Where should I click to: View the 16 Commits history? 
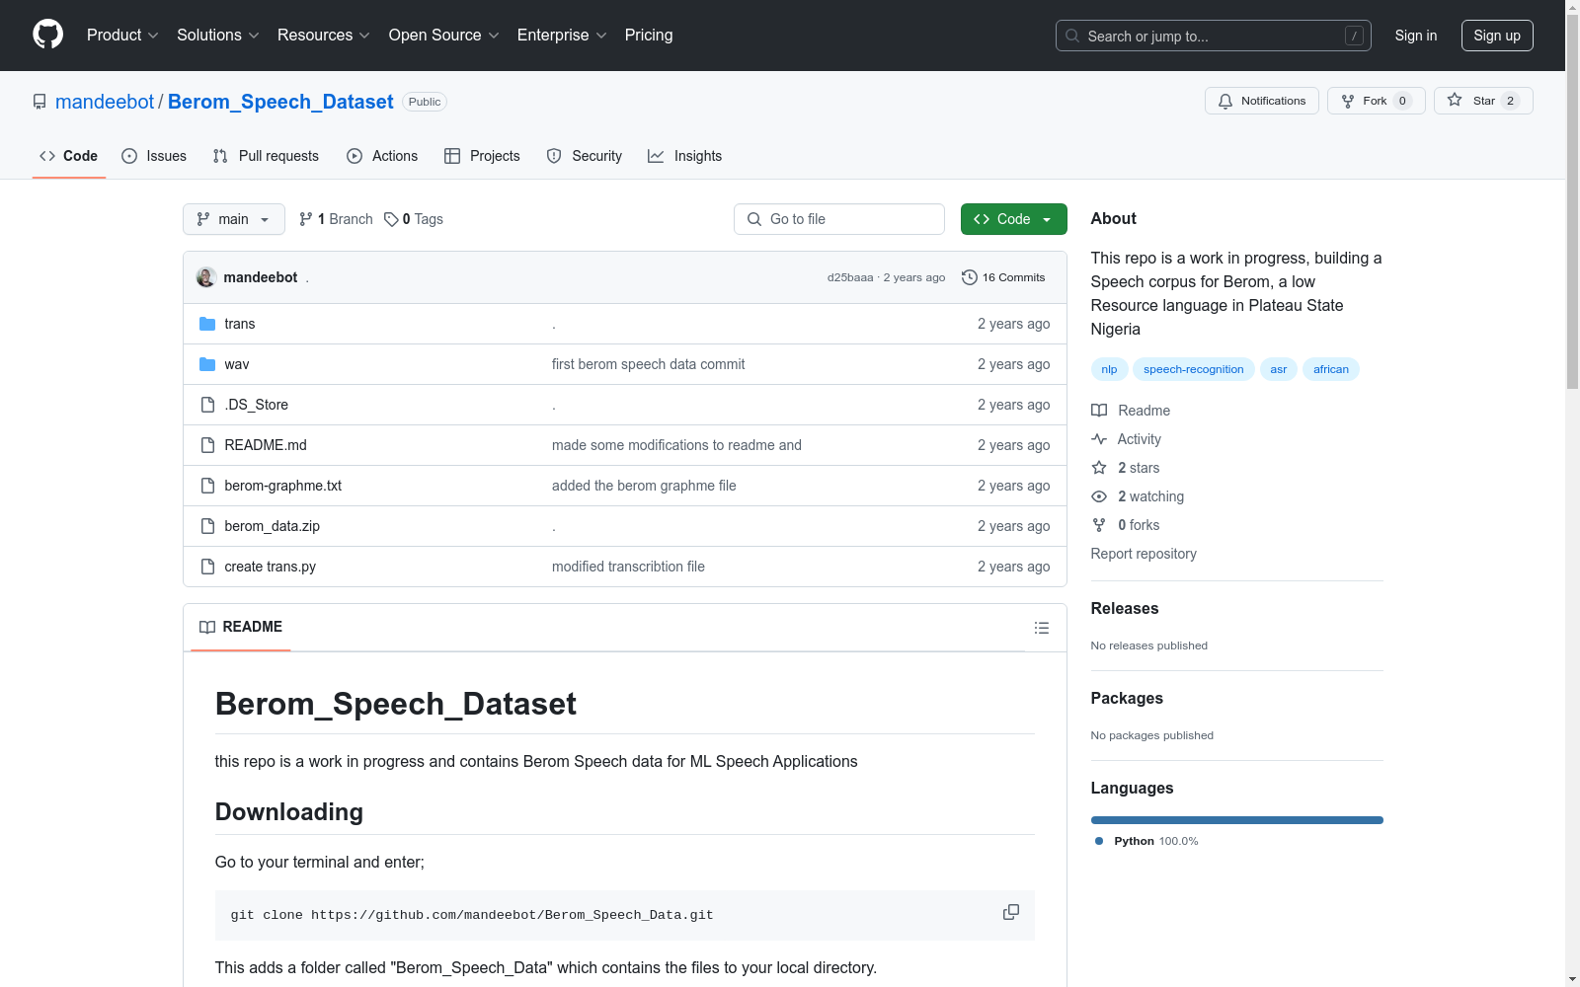[x=1003, y=277]
